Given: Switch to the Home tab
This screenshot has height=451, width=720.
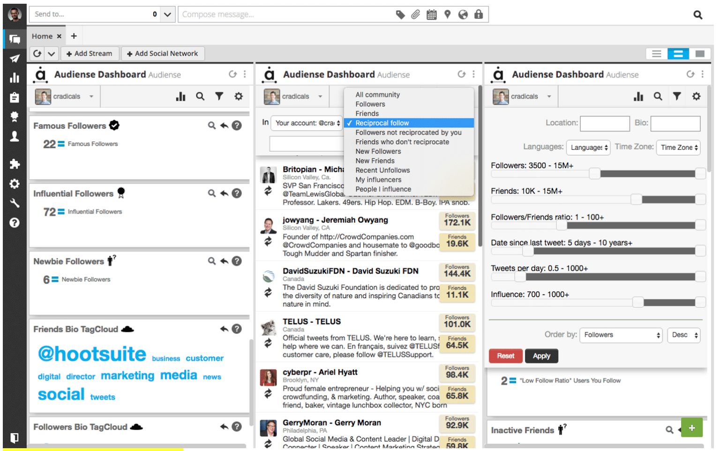Looking at the screenshot, I should pos(41,36).
